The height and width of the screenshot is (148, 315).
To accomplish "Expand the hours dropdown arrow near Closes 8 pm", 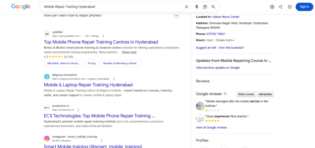I will pos(233,40).
